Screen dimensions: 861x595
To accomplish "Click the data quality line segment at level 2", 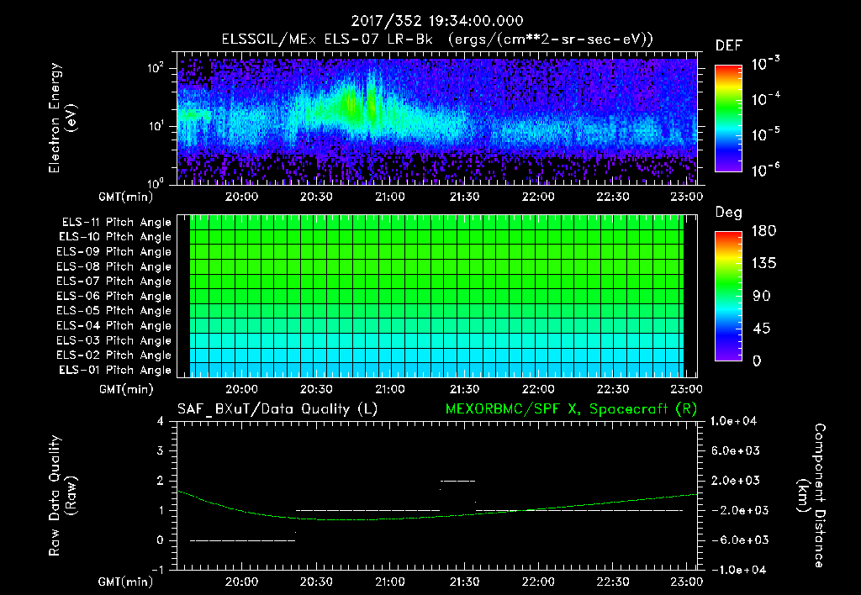I will (457, 481).
